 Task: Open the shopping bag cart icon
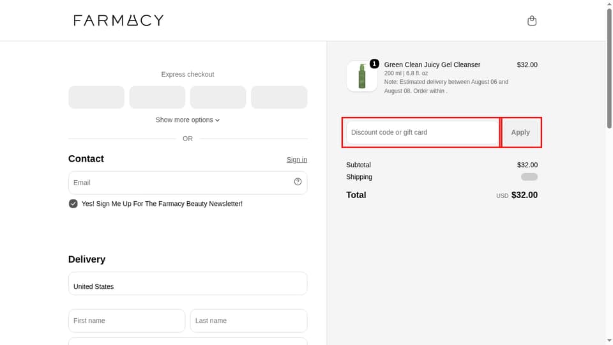532,20
